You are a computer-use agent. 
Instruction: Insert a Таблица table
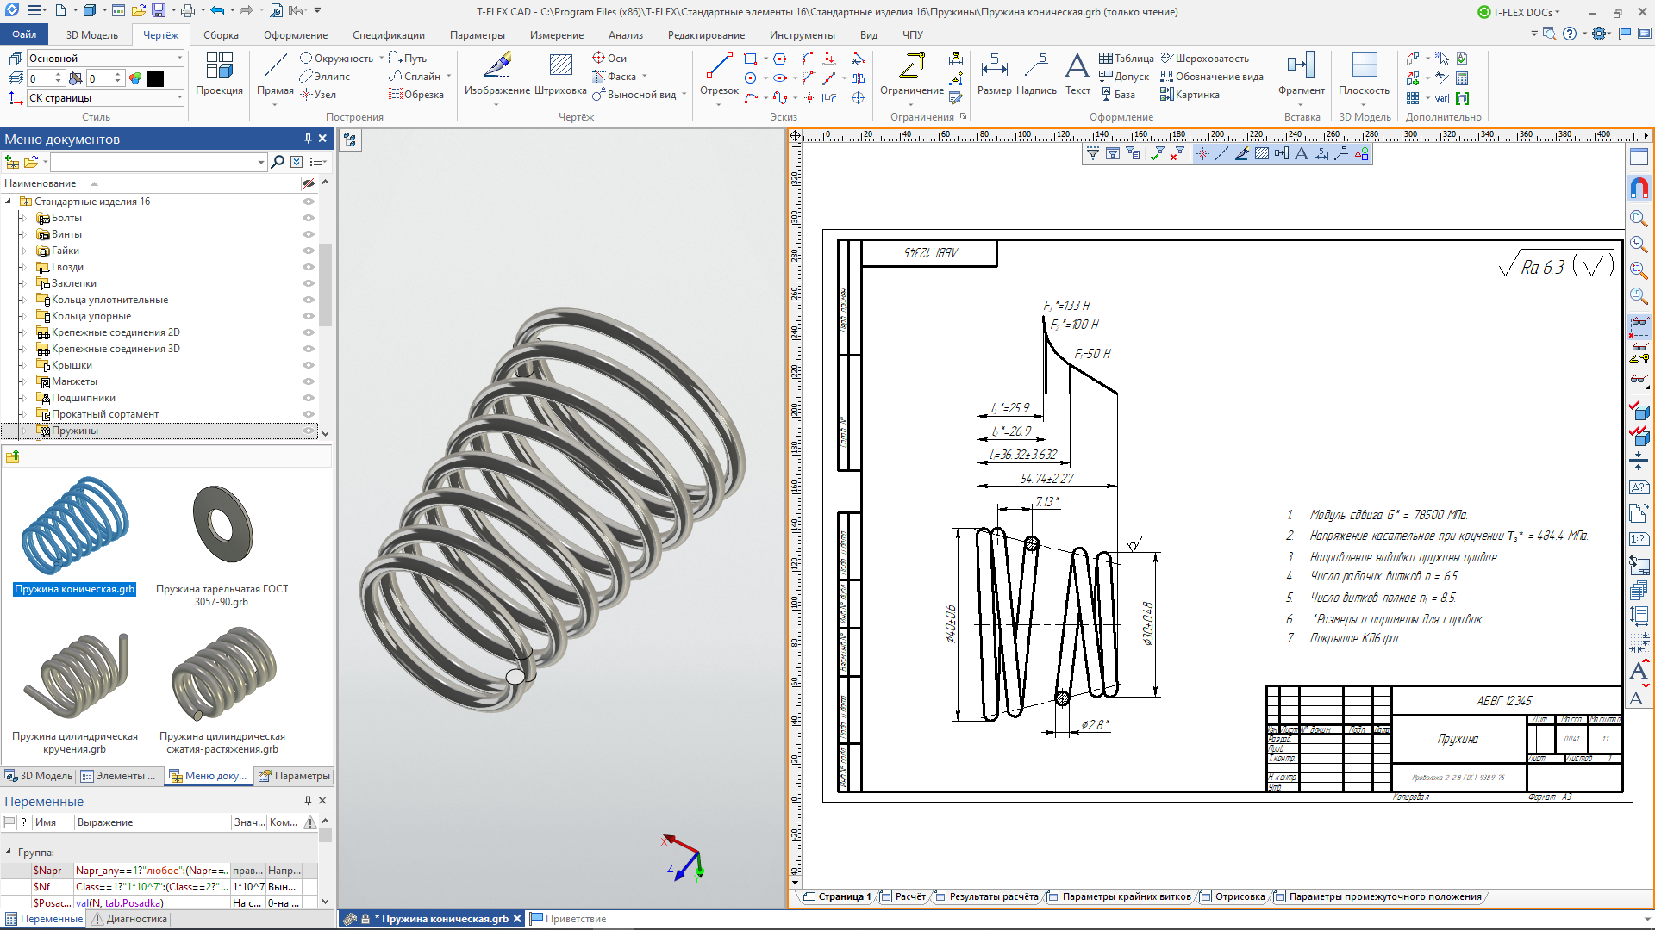pos(1127,59)
